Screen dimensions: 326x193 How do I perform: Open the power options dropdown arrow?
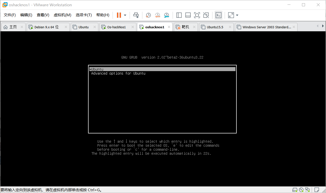coord(125,15)
